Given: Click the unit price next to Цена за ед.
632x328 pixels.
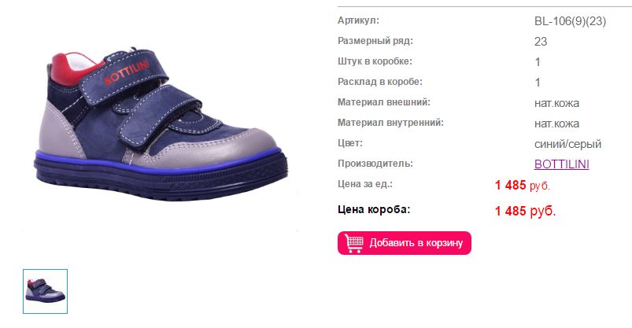Looking at the screenshot, I should tap(523, 186).
